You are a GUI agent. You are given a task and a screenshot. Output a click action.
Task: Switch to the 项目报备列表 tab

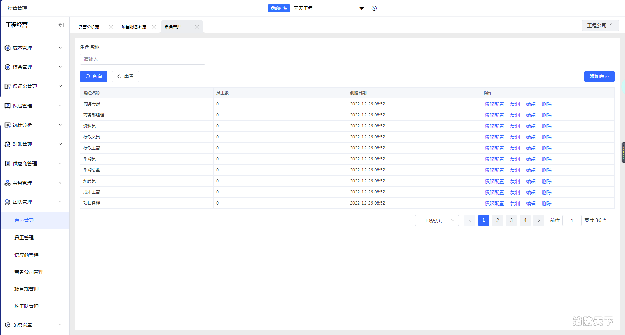point(134,27)
